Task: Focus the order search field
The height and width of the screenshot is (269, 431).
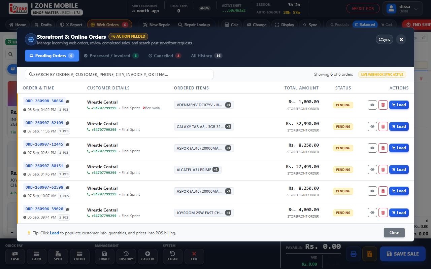Action: [x=119, y=74]
